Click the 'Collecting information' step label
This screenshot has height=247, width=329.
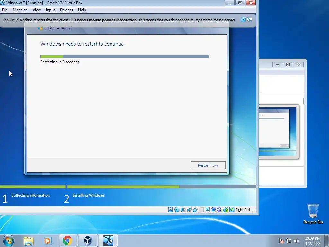click(31, 195)
